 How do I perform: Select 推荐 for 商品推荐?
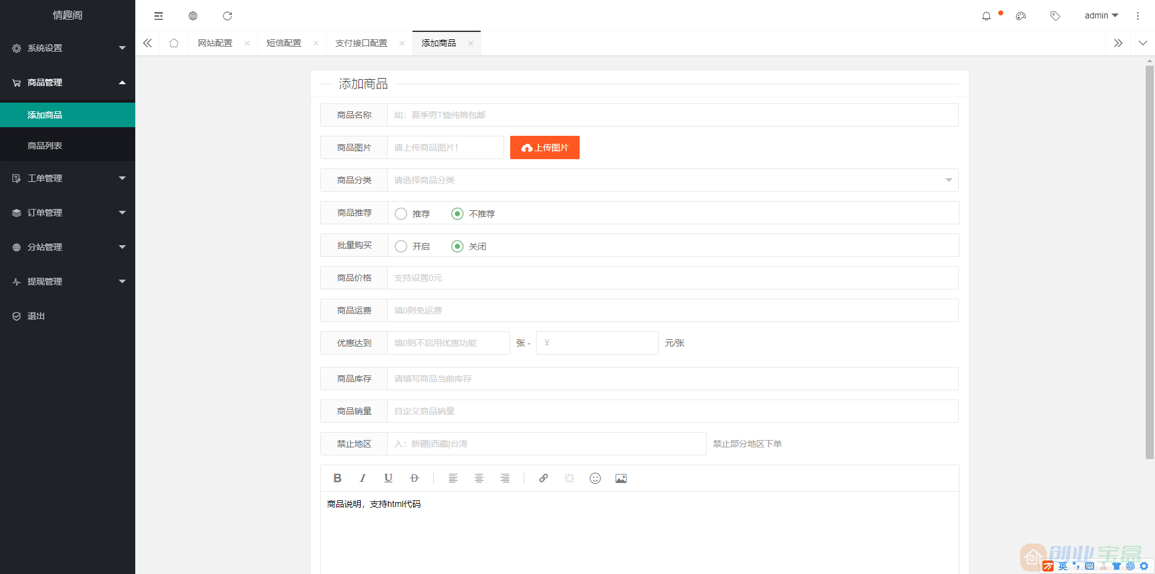pos(401,213)
